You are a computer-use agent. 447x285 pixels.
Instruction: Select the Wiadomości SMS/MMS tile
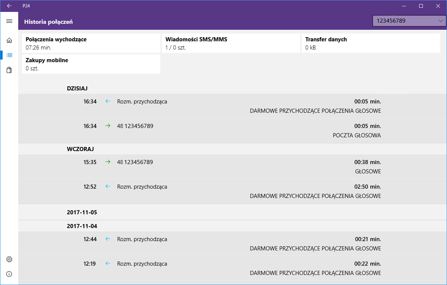pyautogui.click(x=231, y=43)
